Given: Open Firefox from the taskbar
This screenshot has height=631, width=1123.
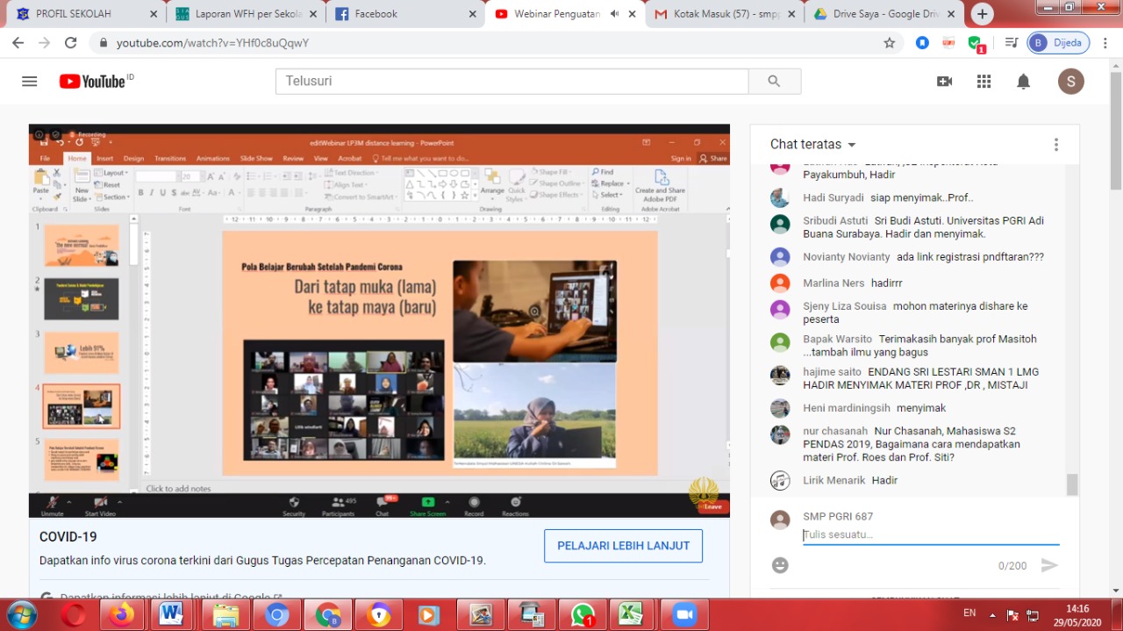Looking at the screenshot, I should (124, 615).
